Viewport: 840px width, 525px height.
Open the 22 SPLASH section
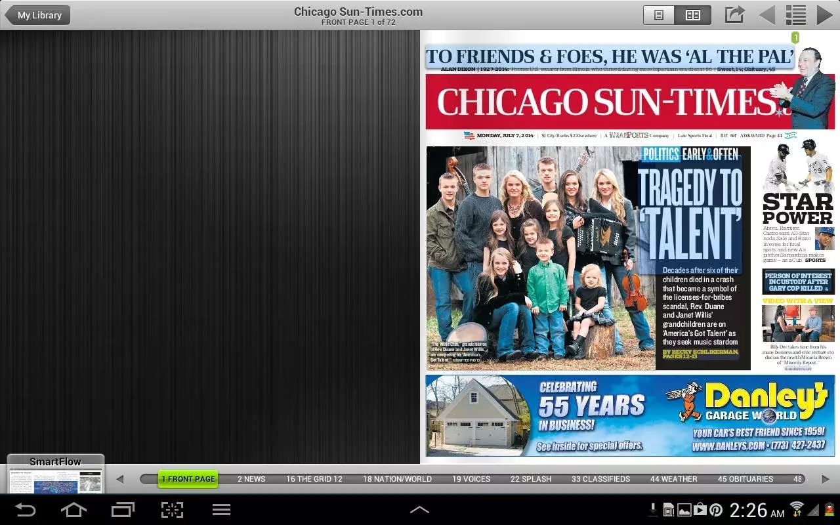[x=531, y=479]
